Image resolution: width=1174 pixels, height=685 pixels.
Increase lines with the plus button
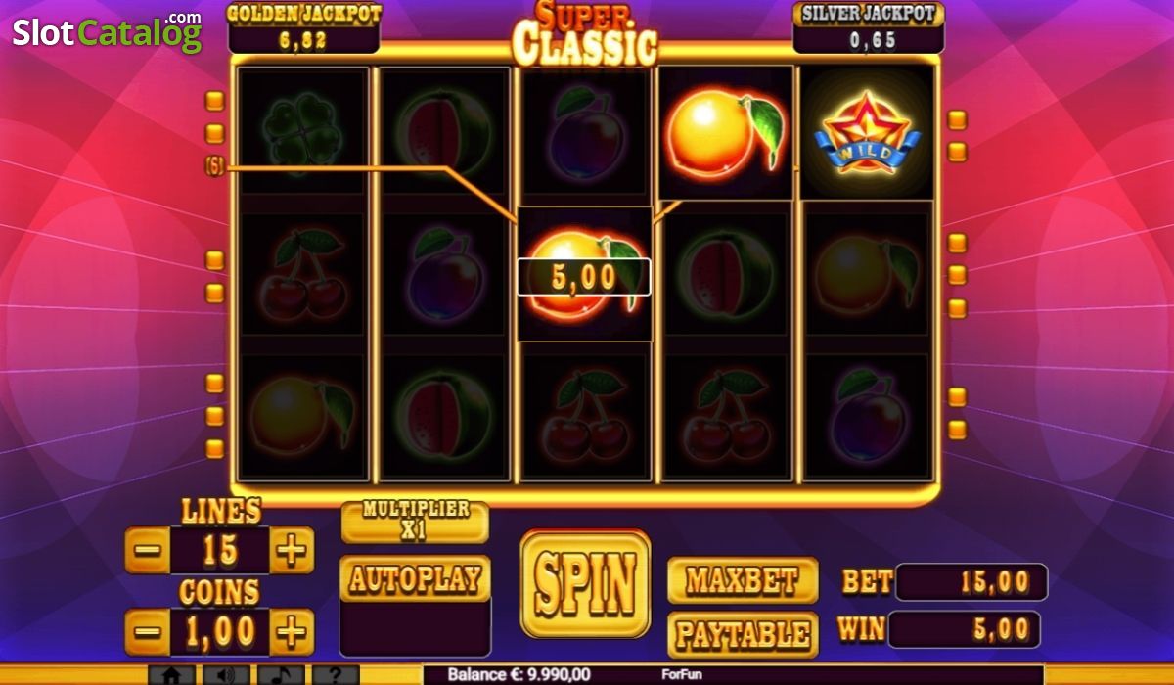[292, 550]
